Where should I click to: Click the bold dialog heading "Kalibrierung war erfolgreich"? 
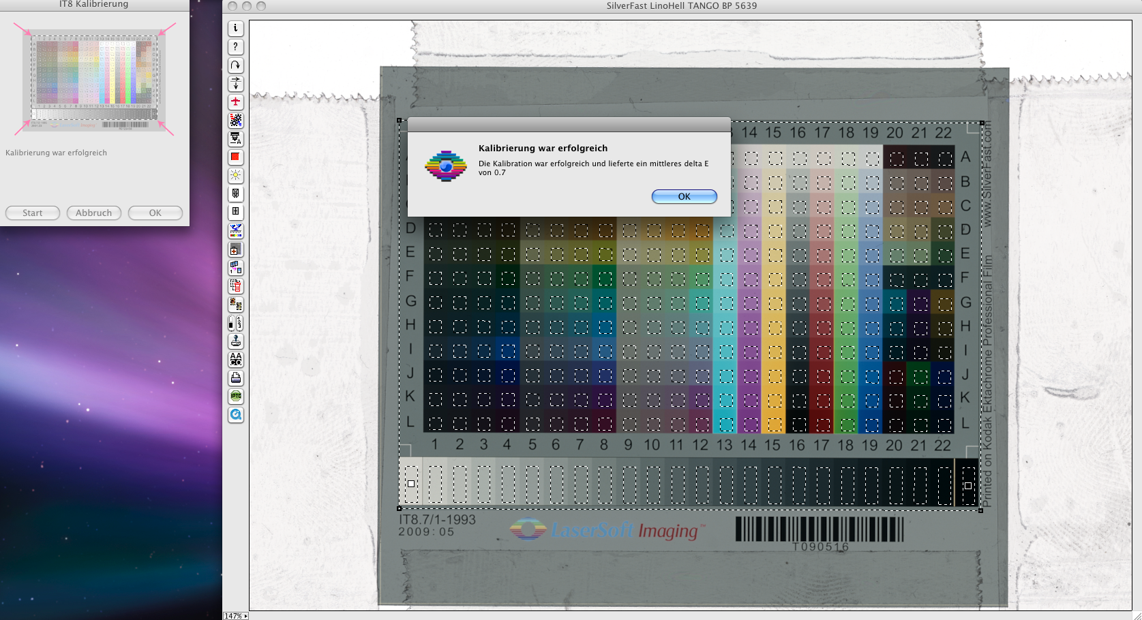pyautogui.click(x=543, y=148)
